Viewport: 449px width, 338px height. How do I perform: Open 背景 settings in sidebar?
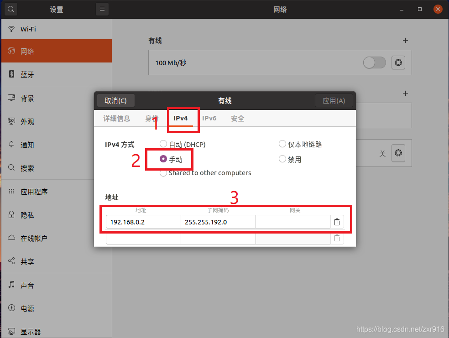click(57, 98)
